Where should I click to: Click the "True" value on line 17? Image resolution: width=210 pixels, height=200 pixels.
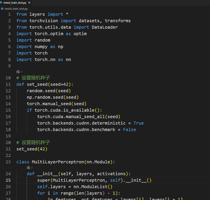coord(139,123)
